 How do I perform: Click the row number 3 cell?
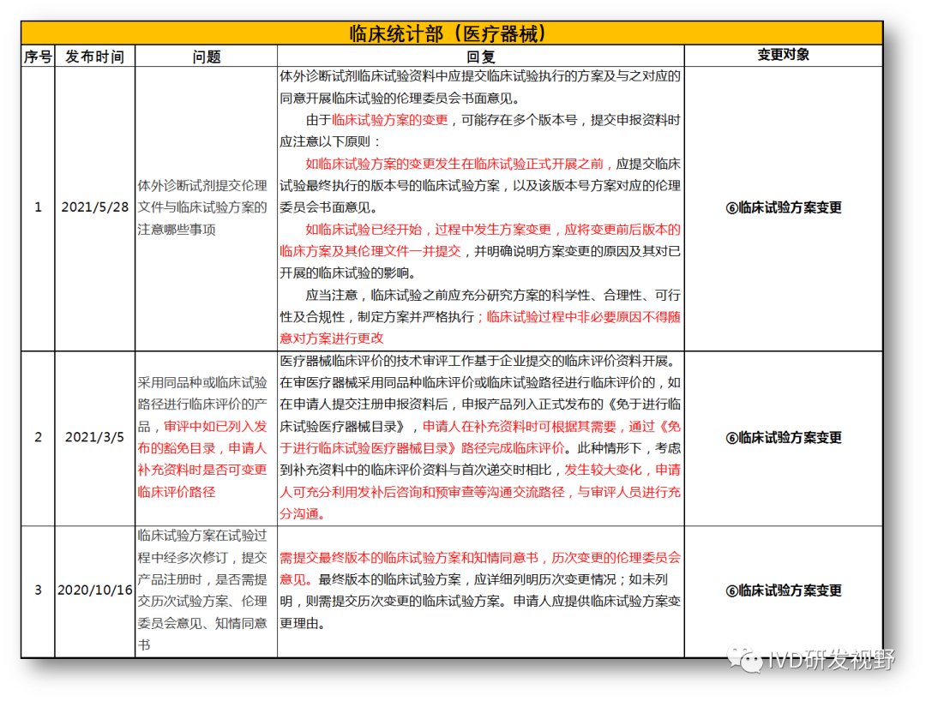pyautogui.click(x=37, y=590)
